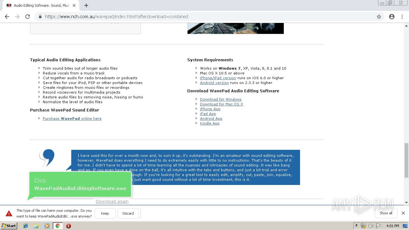View site security lock info
409x230 pixels.
(40, 17)
